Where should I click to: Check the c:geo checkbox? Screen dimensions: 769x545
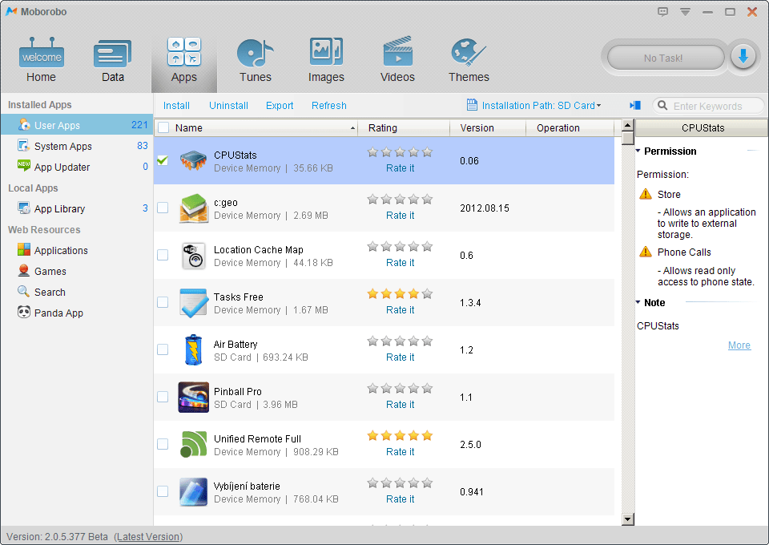pos(163,208)
